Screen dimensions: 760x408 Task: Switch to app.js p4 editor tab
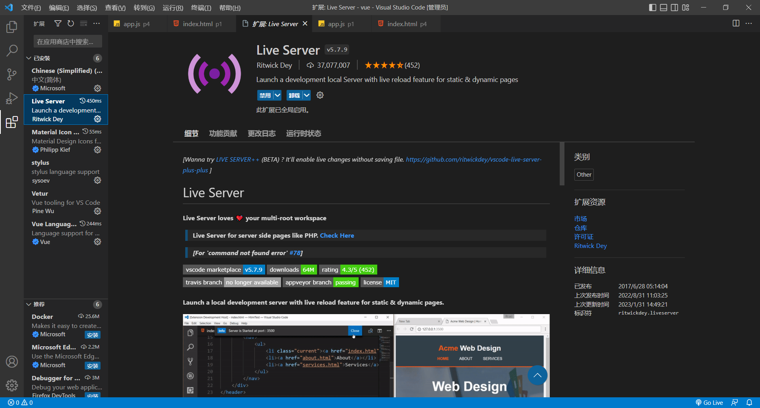coord(137,24)
